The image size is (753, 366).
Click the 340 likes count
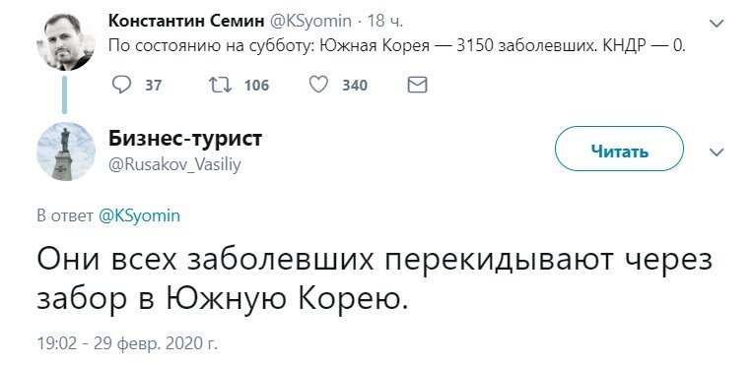pyautogui.click(x=355, y=86)
